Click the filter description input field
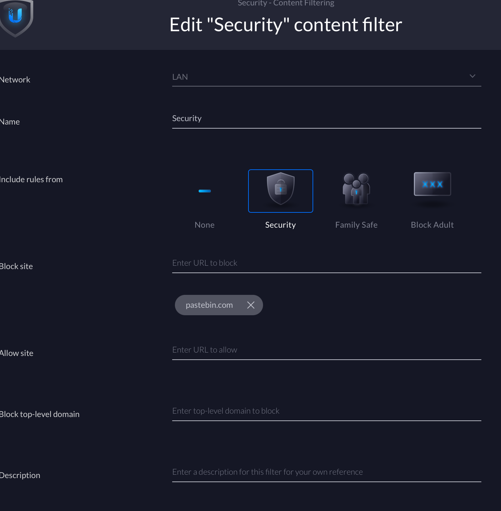This screenshot has height=511, width=501. [x=326, y=472]
